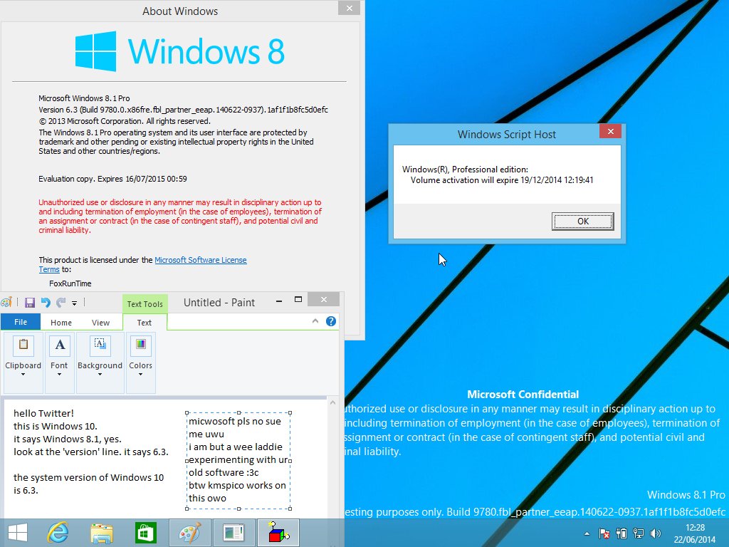Expand the Font group dropdown

(x=59, y=361)
